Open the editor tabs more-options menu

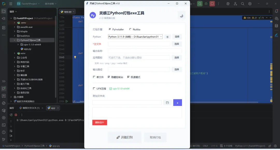[x=269, y=12]
